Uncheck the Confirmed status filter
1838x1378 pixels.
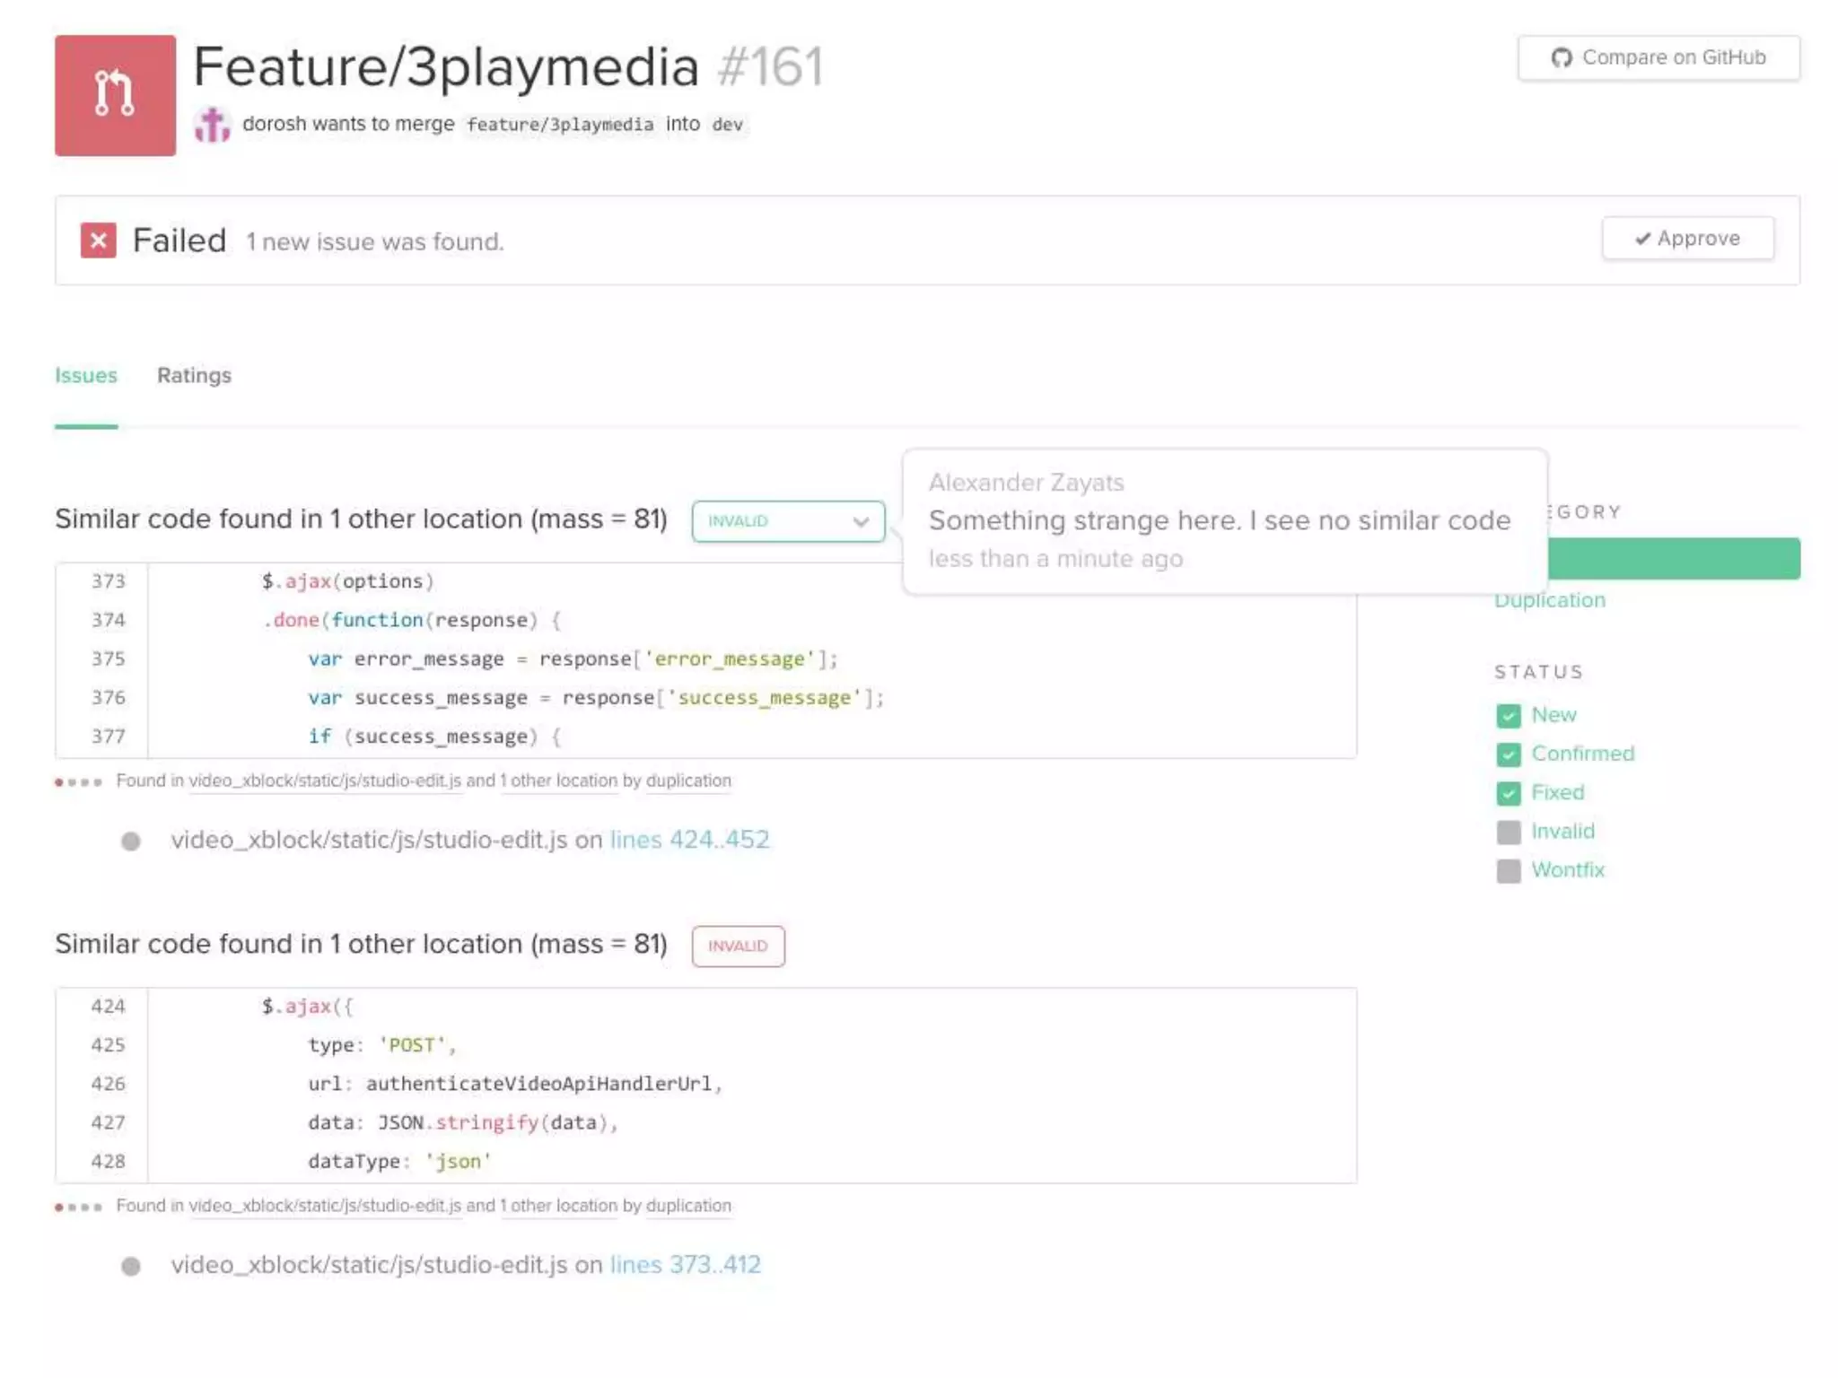[1509, 754]
